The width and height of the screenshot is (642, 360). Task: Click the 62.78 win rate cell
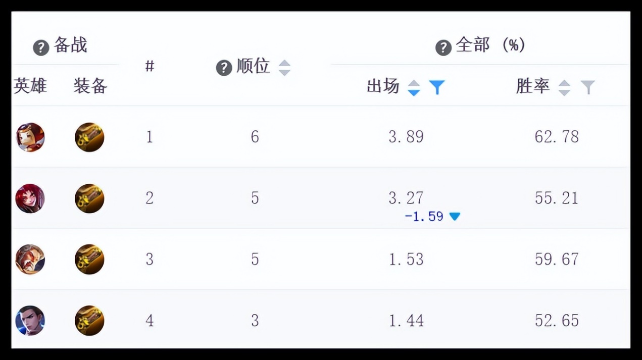tap(557, 137)
